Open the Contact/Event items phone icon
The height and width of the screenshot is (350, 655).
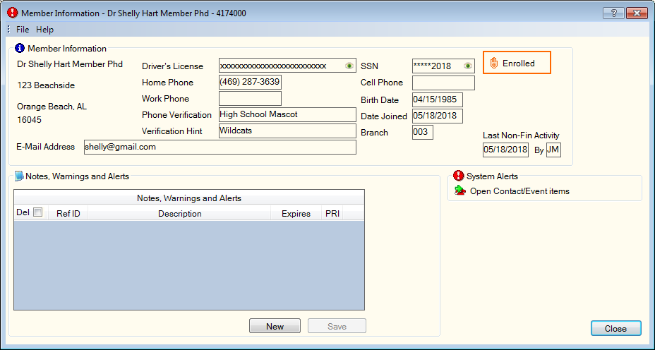[460, 191]
